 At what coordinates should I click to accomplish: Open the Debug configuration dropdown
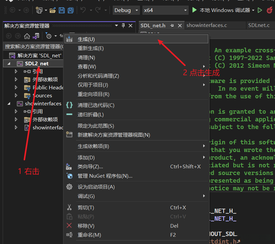(x=126, y=10)
